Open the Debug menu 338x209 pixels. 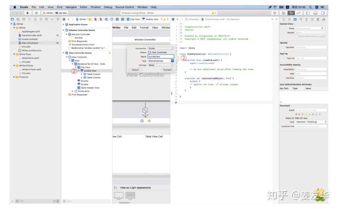point(108,7)
